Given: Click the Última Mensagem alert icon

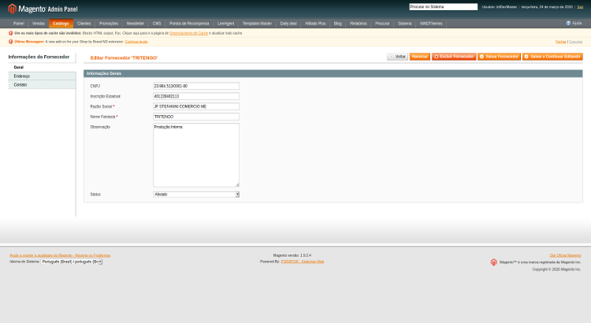Looking at the screenshot, I should [10, 42].
